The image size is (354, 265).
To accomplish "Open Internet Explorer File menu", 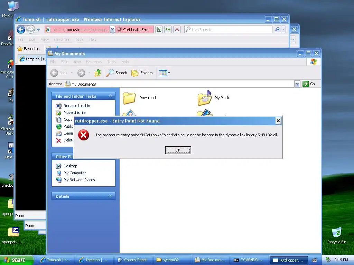I will pos(21,39).
